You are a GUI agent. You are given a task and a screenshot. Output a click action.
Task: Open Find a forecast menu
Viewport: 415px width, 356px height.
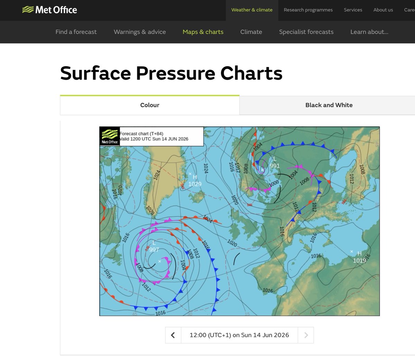[76, 32]
